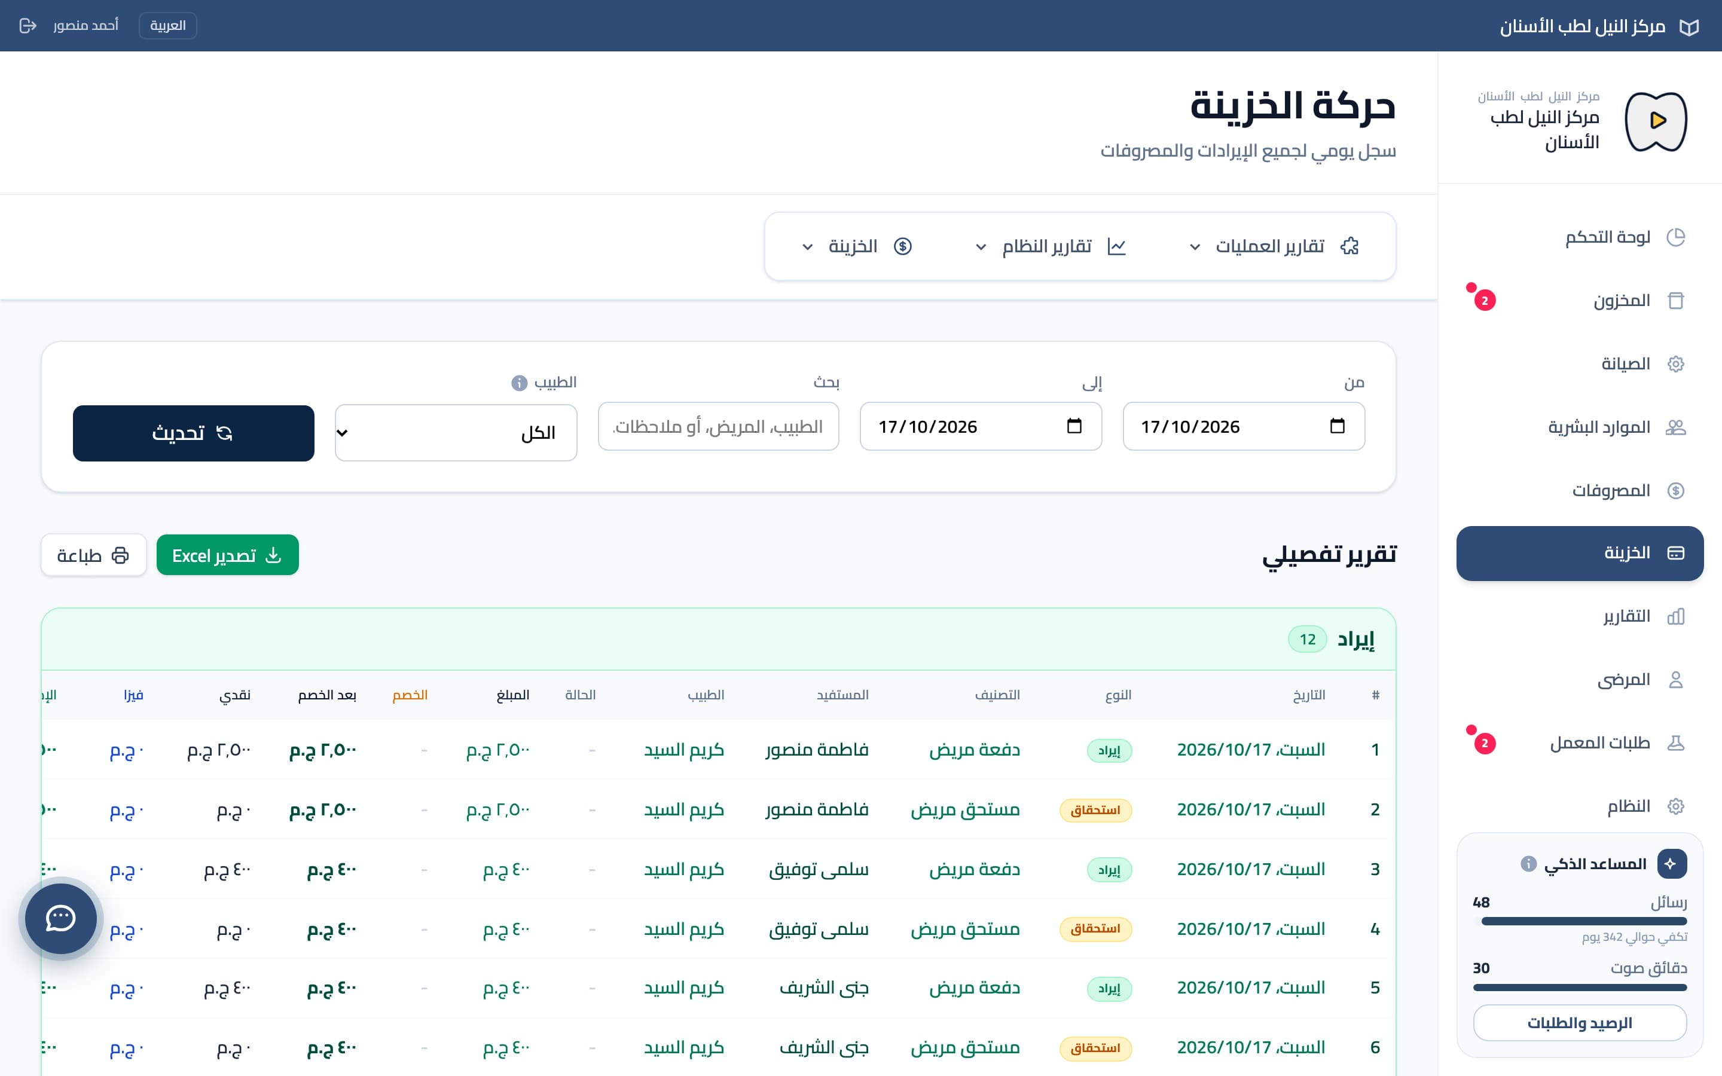Image resolution: width=1722 pixels, height=1076 pixels.
Task: Click the 12 count badge beside إيراد
Action: tap(1307, 639)
